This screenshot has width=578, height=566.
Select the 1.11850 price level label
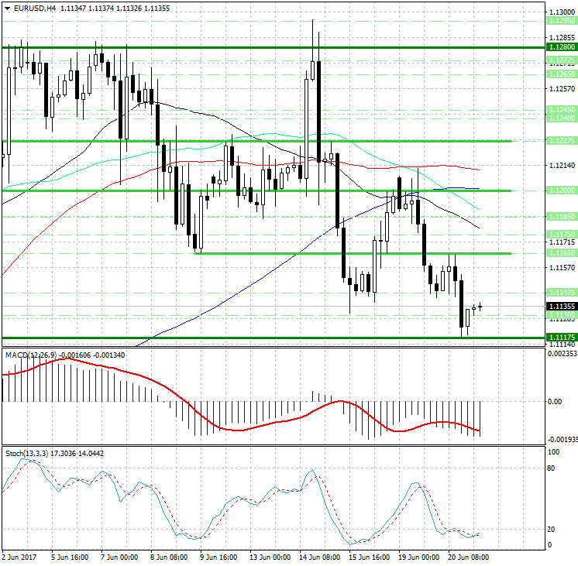(561, 217)
